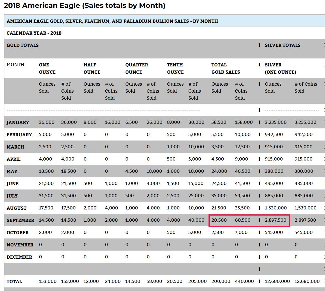325x291 pixels.
Task: Click January's total gold coins "158,000"
Action: coord(244,122)
